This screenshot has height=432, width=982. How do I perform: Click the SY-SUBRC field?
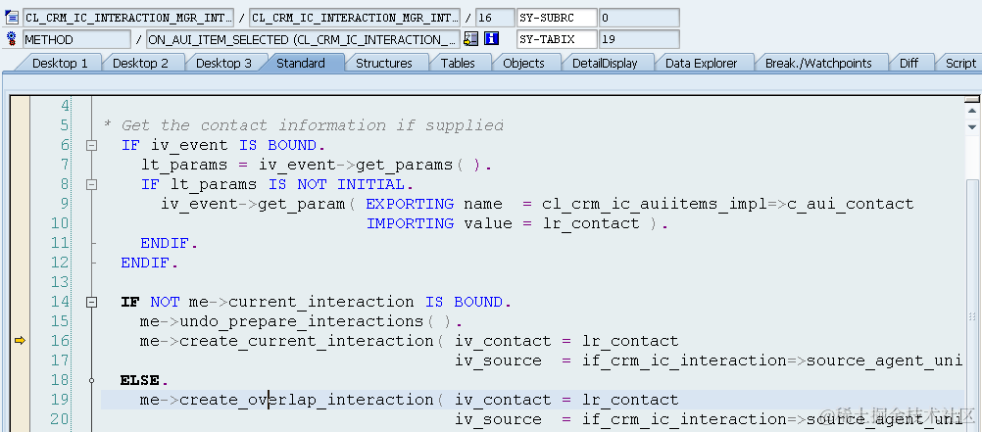(557, 18)
